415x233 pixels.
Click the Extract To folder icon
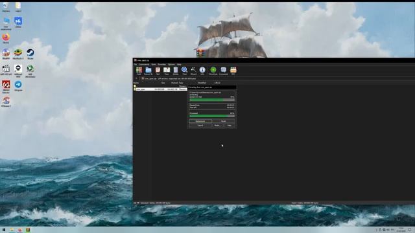(148, 70)
